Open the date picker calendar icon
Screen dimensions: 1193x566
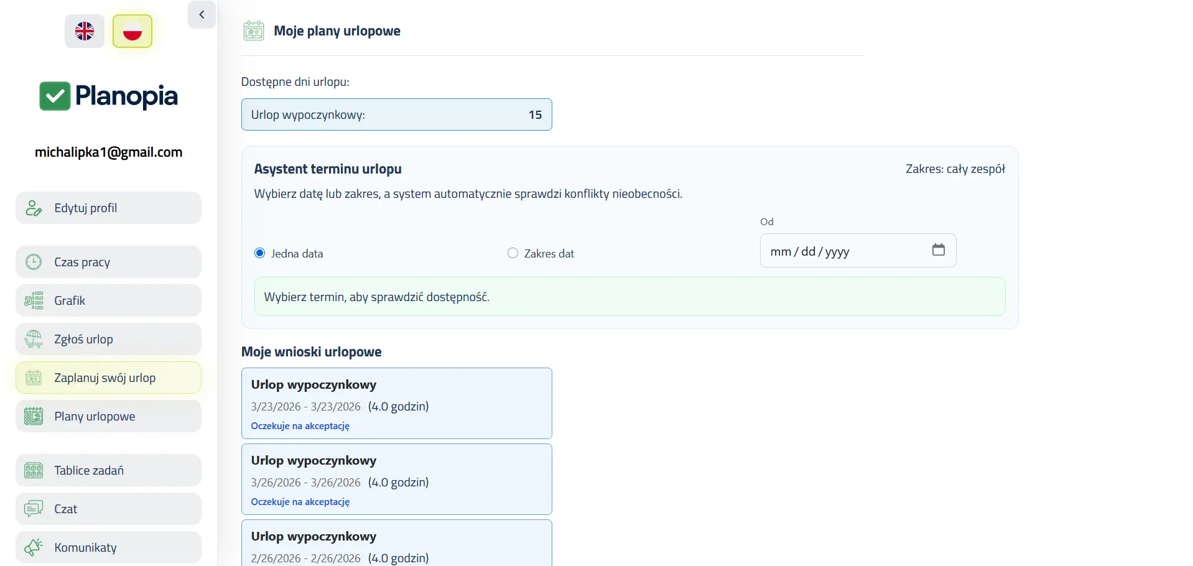click(x=939, y=249)
